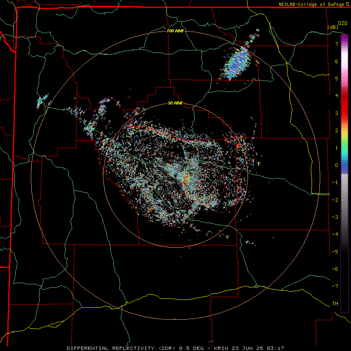Pick the positive 7 dB tick label
Viewport: 351px width, 351px height.
click(337, 44)
